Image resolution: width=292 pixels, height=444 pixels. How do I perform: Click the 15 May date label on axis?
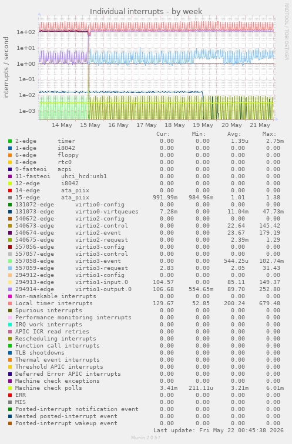(x=90, y=125)
